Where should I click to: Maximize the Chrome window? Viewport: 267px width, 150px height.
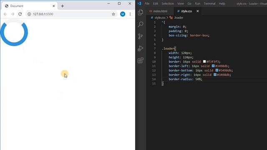pyautogui.click(x=119, y=3)
